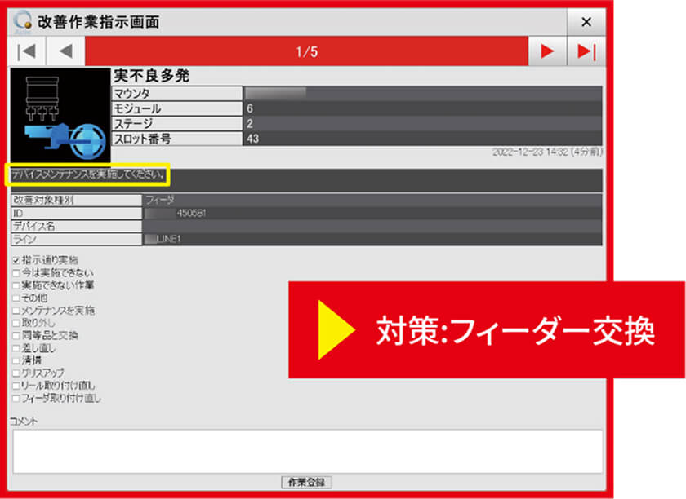Check the リール取り付け直し option

(x=16, y=386)
